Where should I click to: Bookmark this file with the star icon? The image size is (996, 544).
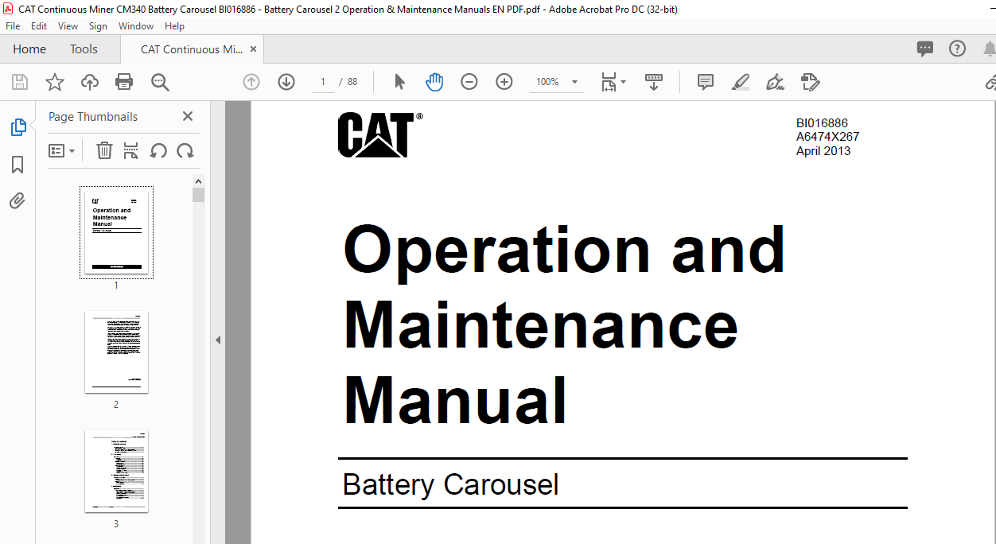click(x=55, y=82)
